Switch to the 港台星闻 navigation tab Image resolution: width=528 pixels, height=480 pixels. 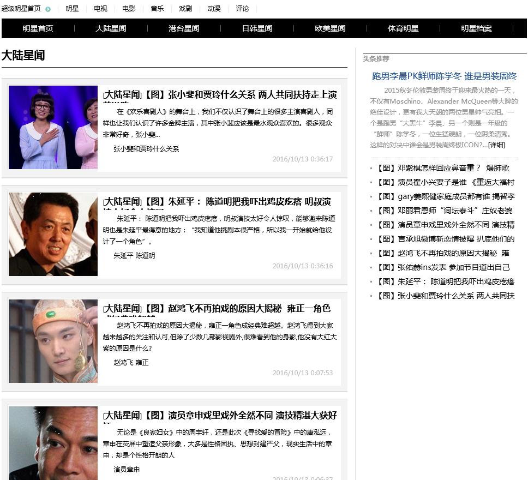click(x=184, y=28)
